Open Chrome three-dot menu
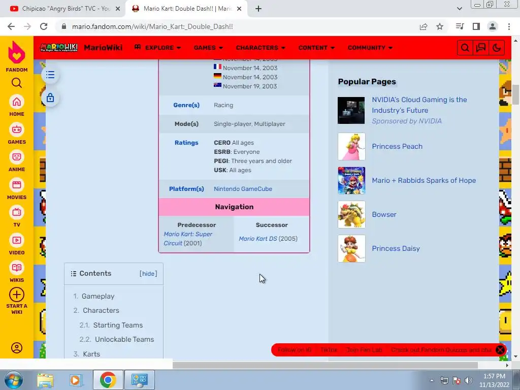Viewport: 520px width, 390px height. pos(509,26)
